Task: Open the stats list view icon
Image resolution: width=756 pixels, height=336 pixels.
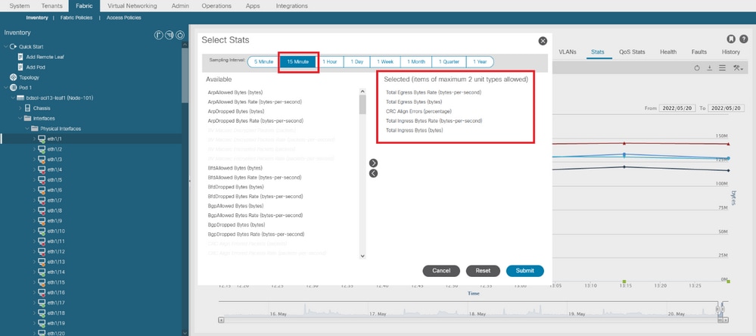Action: point(722,68)
